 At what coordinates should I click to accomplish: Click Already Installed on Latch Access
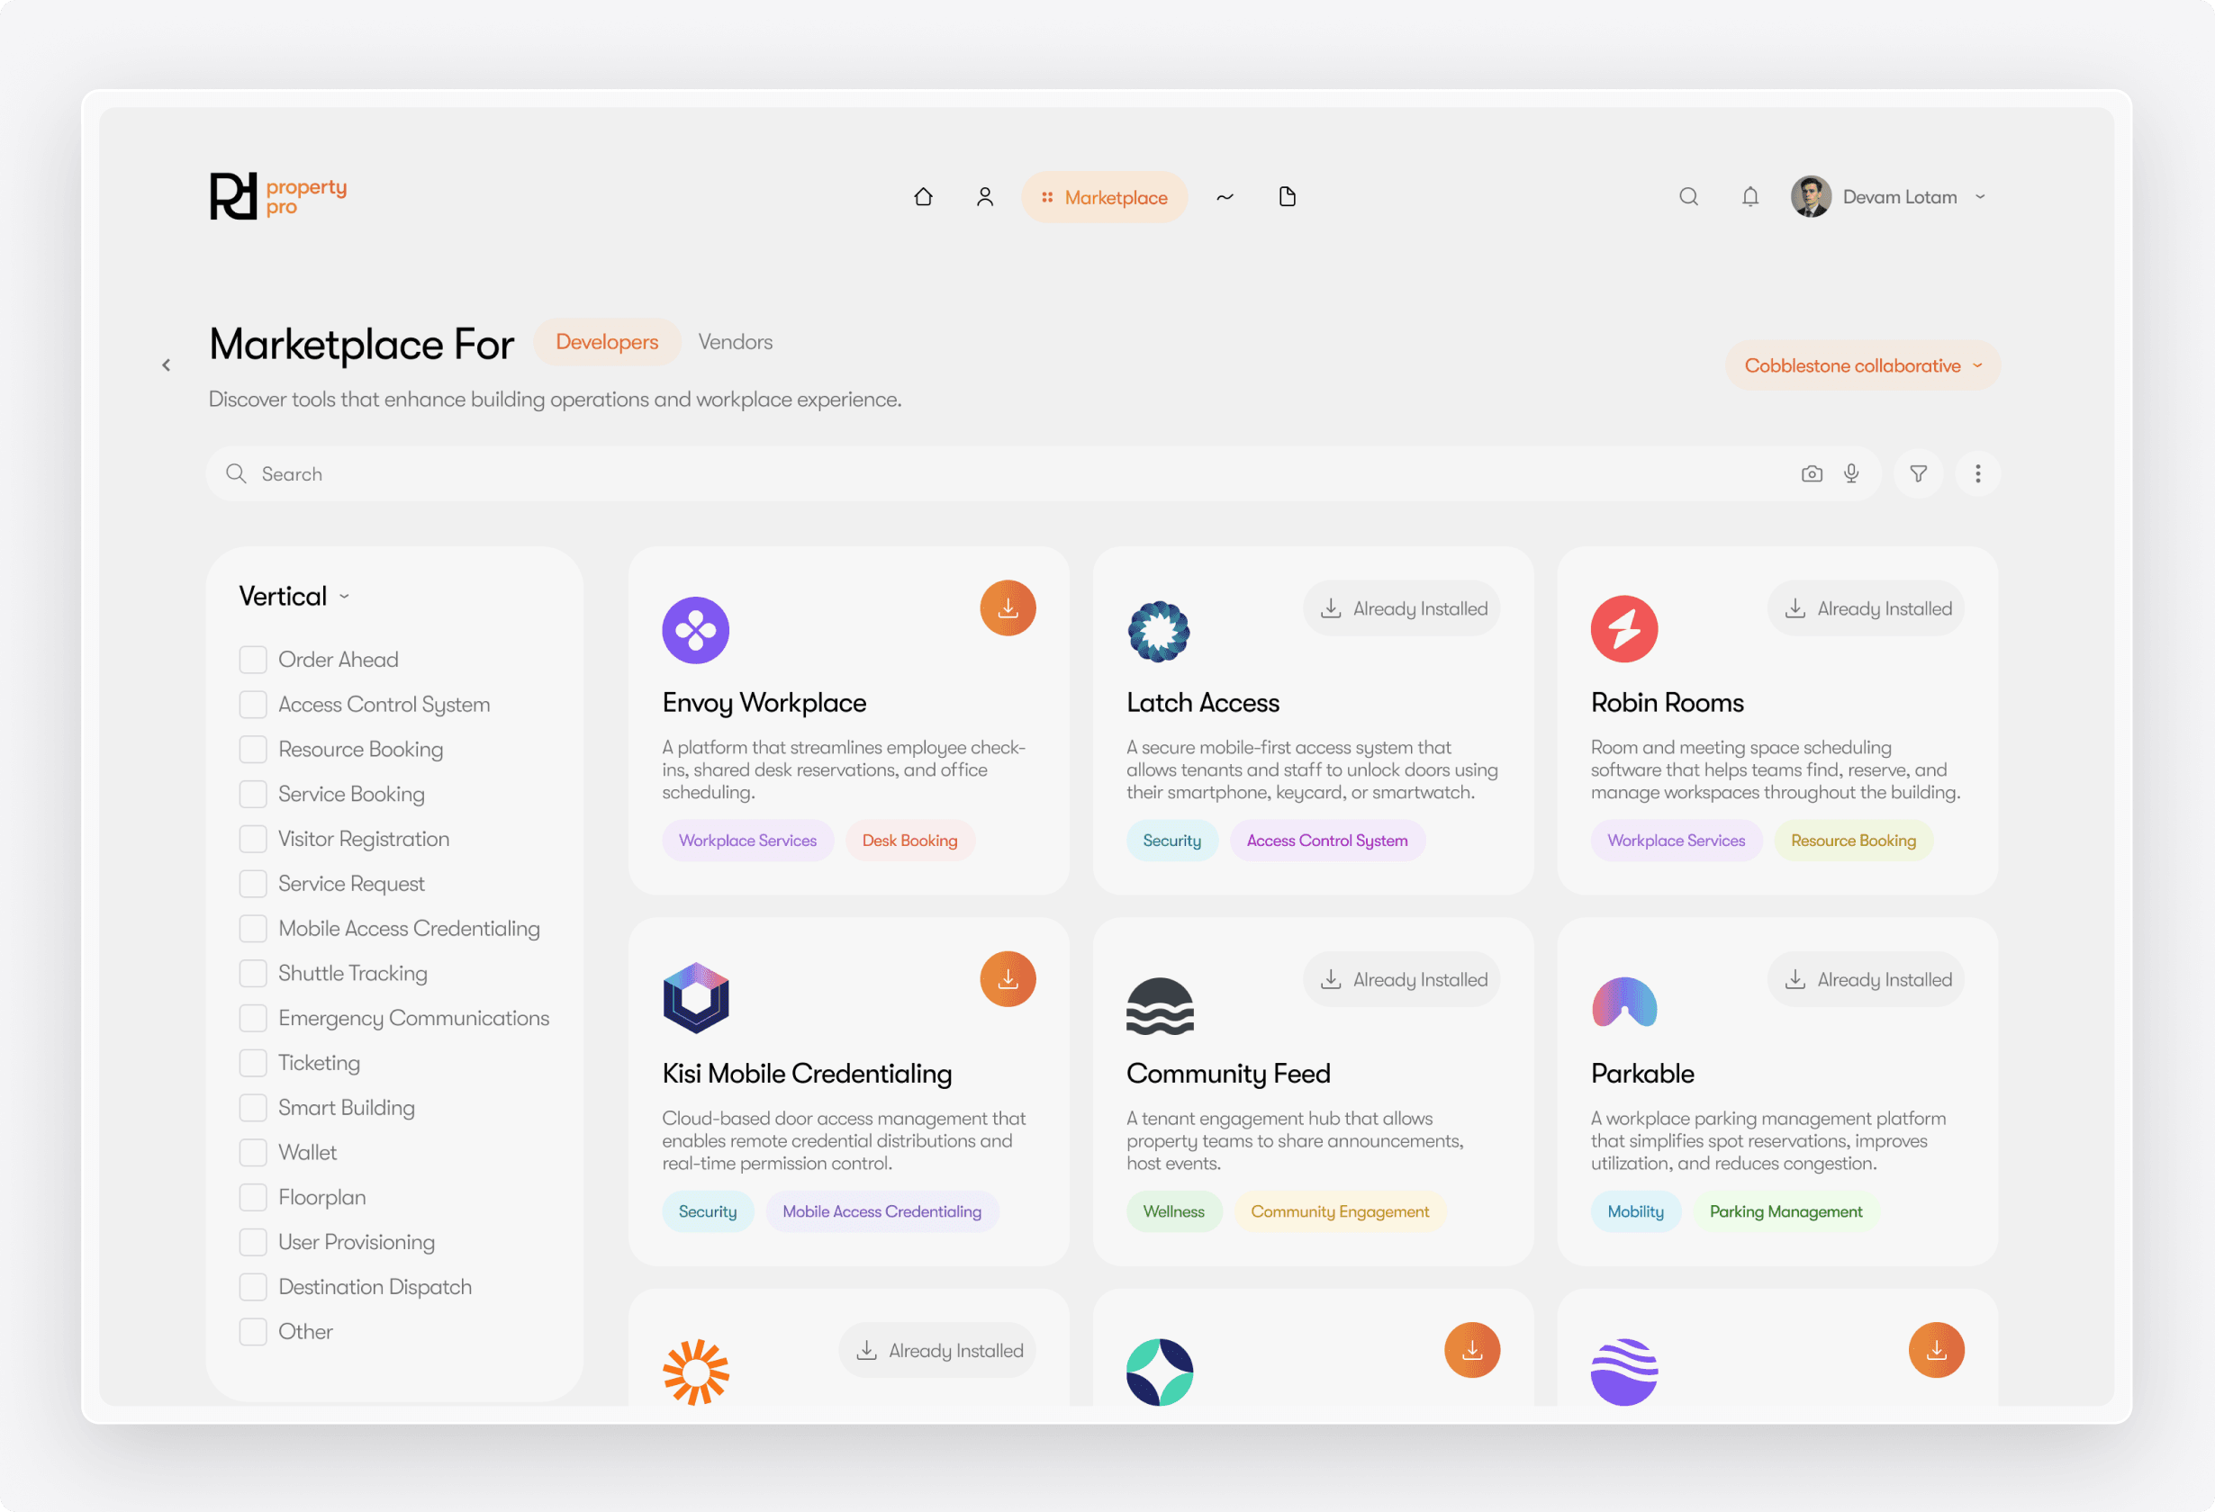[x=1401, y=607]
